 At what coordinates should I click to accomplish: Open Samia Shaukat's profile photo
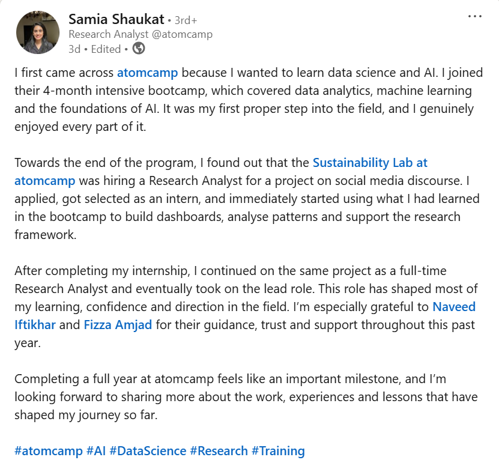37,32
